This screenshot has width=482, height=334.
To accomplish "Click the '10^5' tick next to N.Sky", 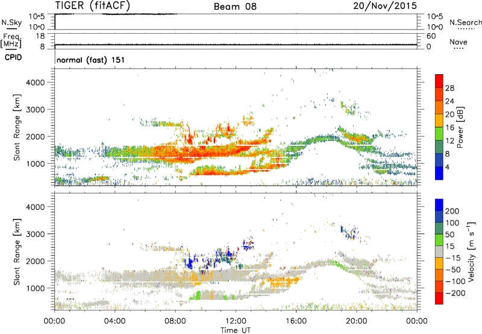I will pos(37,16).
